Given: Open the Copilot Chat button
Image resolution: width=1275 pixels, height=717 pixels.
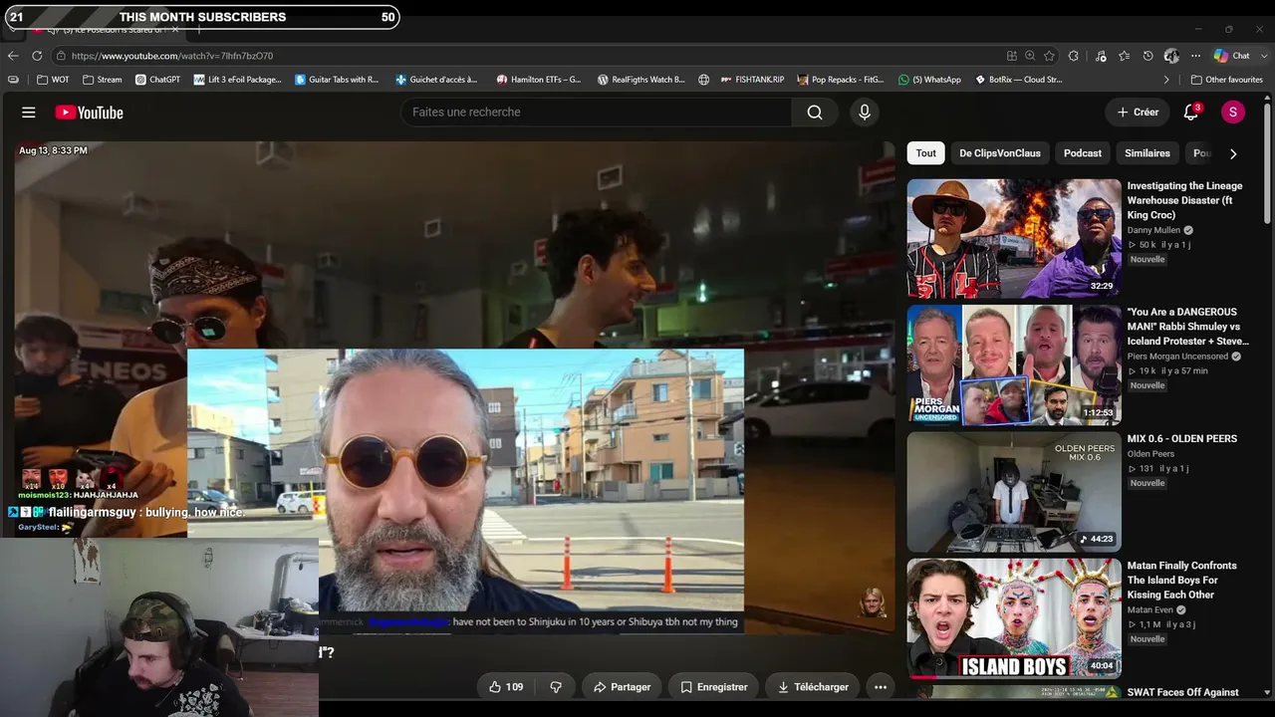Looking at the screenshot, I should pos(1232,56).
